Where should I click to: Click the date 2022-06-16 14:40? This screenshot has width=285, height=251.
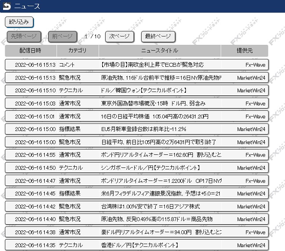(x=35, y=219)
